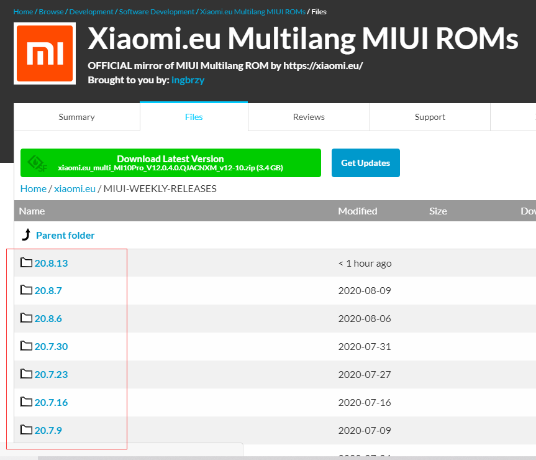Click the Download Latest Version button
Screen dimensions: 536x460
point(171,163)
